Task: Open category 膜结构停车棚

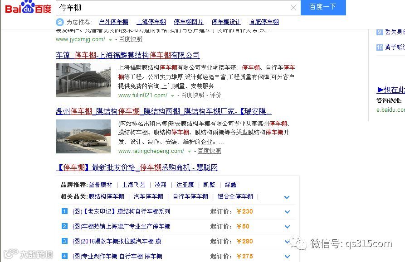Action: point(107,196)
